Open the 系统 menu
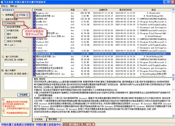The width and height of the screenshot is (175, 126). [4, 6]
